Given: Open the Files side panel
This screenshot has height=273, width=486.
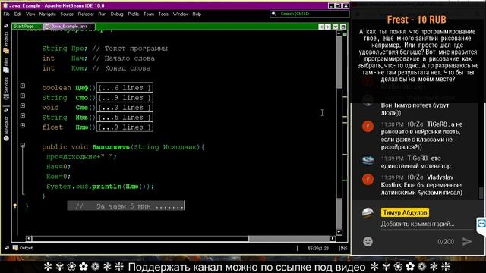Looking at the screenshot, I should pyautogui.click(x=6, y=65).
